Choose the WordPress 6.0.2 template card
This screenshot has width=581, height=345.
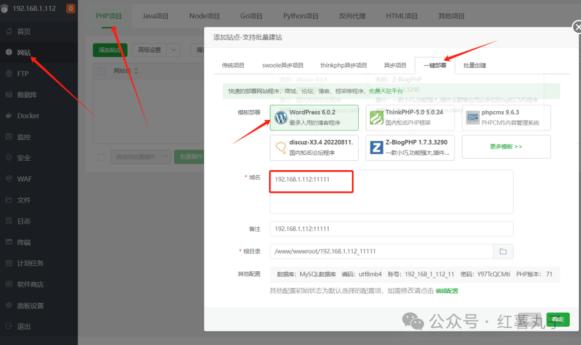coord(314,118)
